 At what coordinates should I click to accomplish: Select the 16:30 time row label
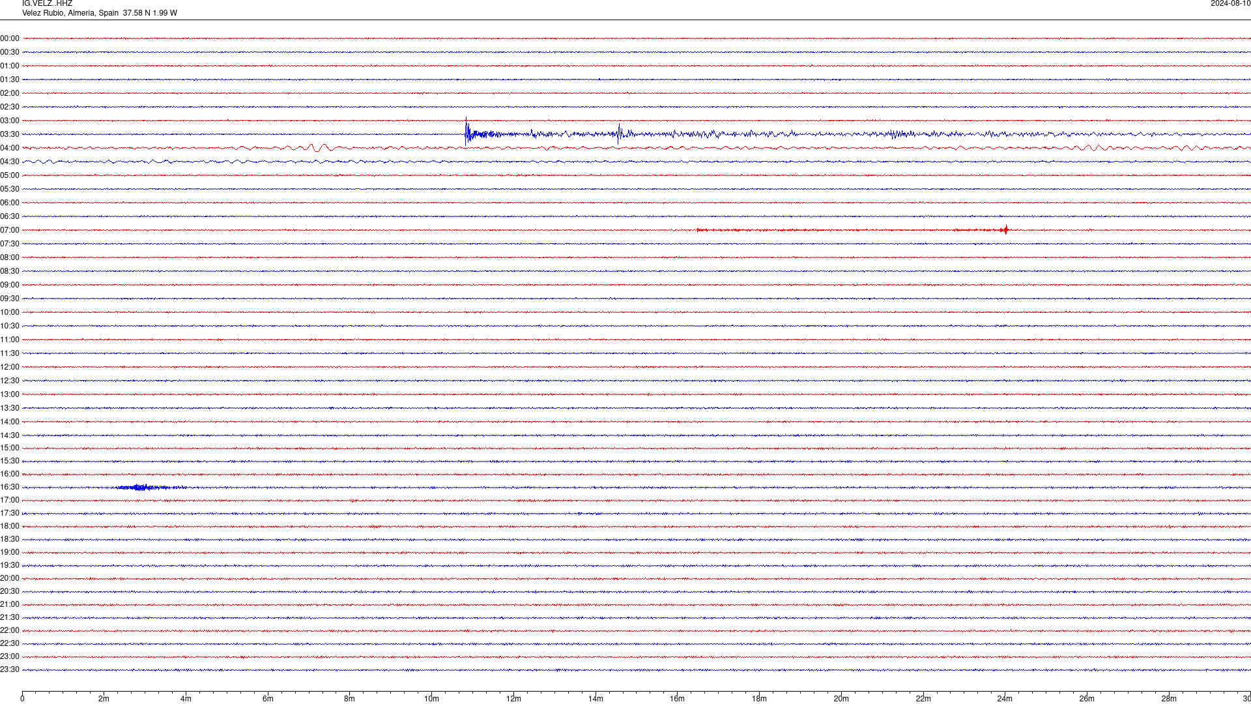[10, 487]
